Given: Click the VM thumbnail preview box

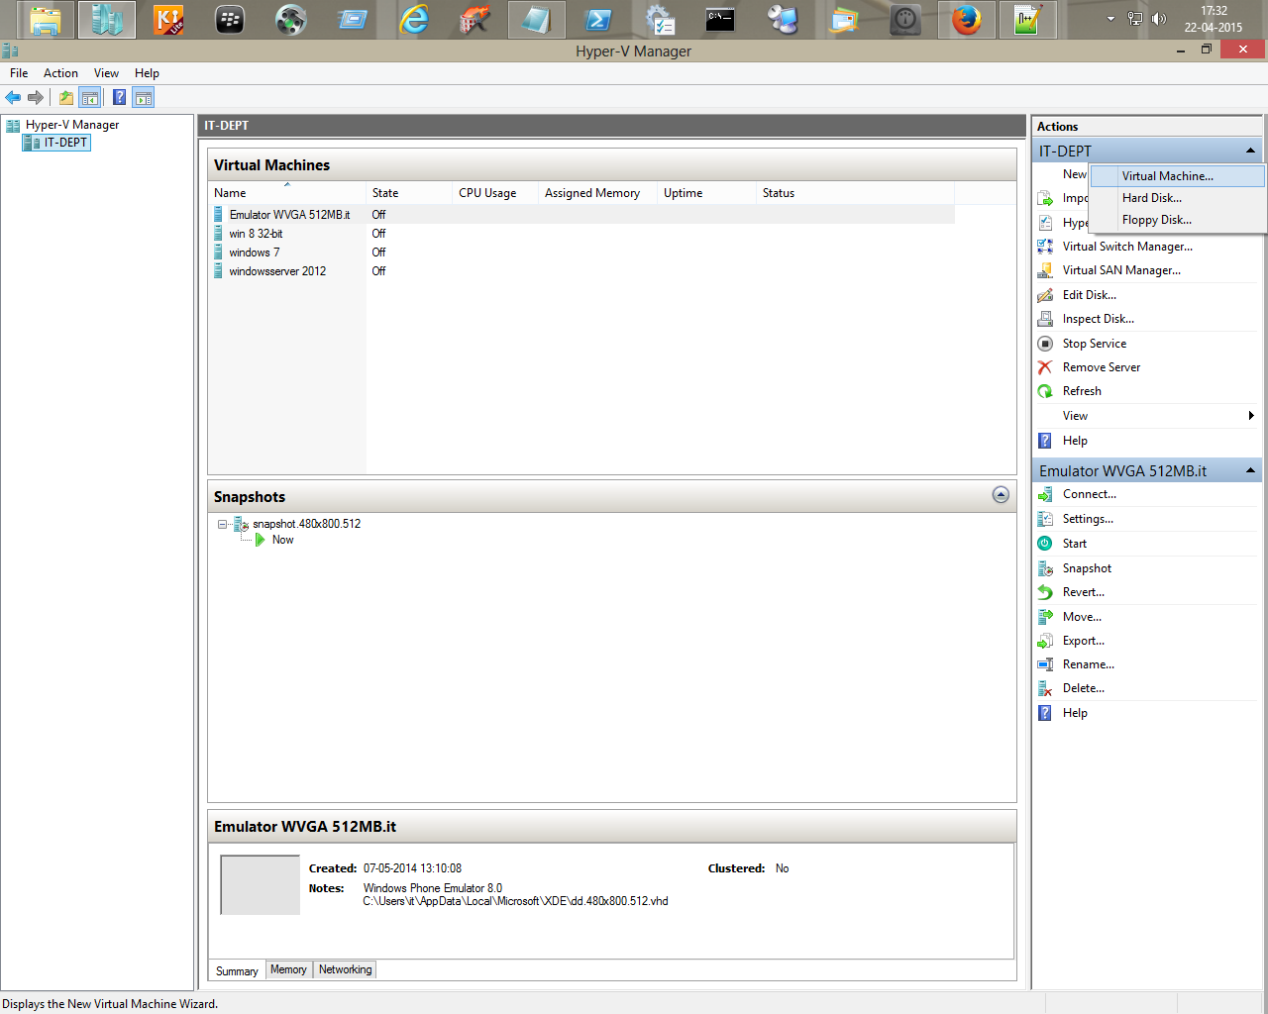Looking at the screenshot, I should pyautogui.click(x=260, y=884).
